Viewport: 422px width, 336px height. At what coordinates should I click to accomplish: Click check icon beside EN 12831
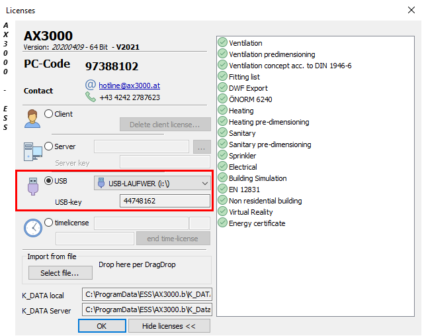pos(222,189)
